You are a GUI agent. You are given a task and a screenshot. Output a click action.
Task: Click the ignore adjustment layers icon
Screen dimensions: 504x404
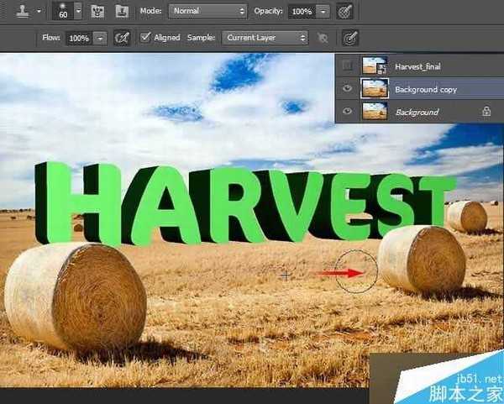click(324, 38)
